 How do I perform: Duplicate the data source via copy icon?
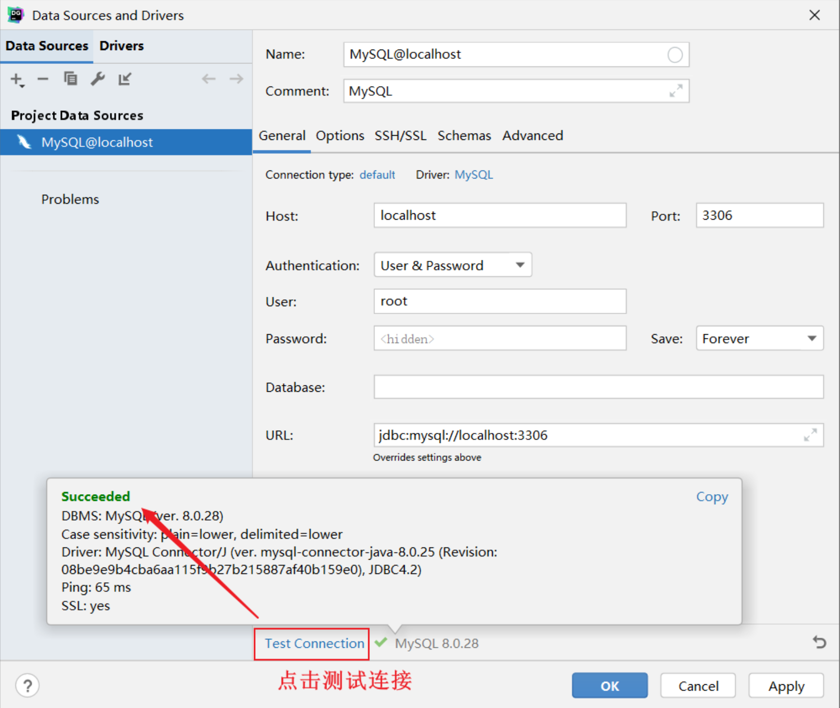70,79
